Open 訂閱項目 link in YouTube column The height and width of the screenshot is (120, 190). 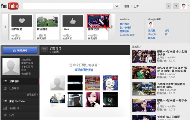pyautogui.click(x=124, y=31)
